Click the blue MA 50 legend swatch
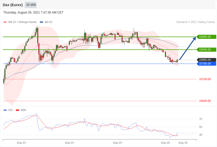 tap(41, 22)
